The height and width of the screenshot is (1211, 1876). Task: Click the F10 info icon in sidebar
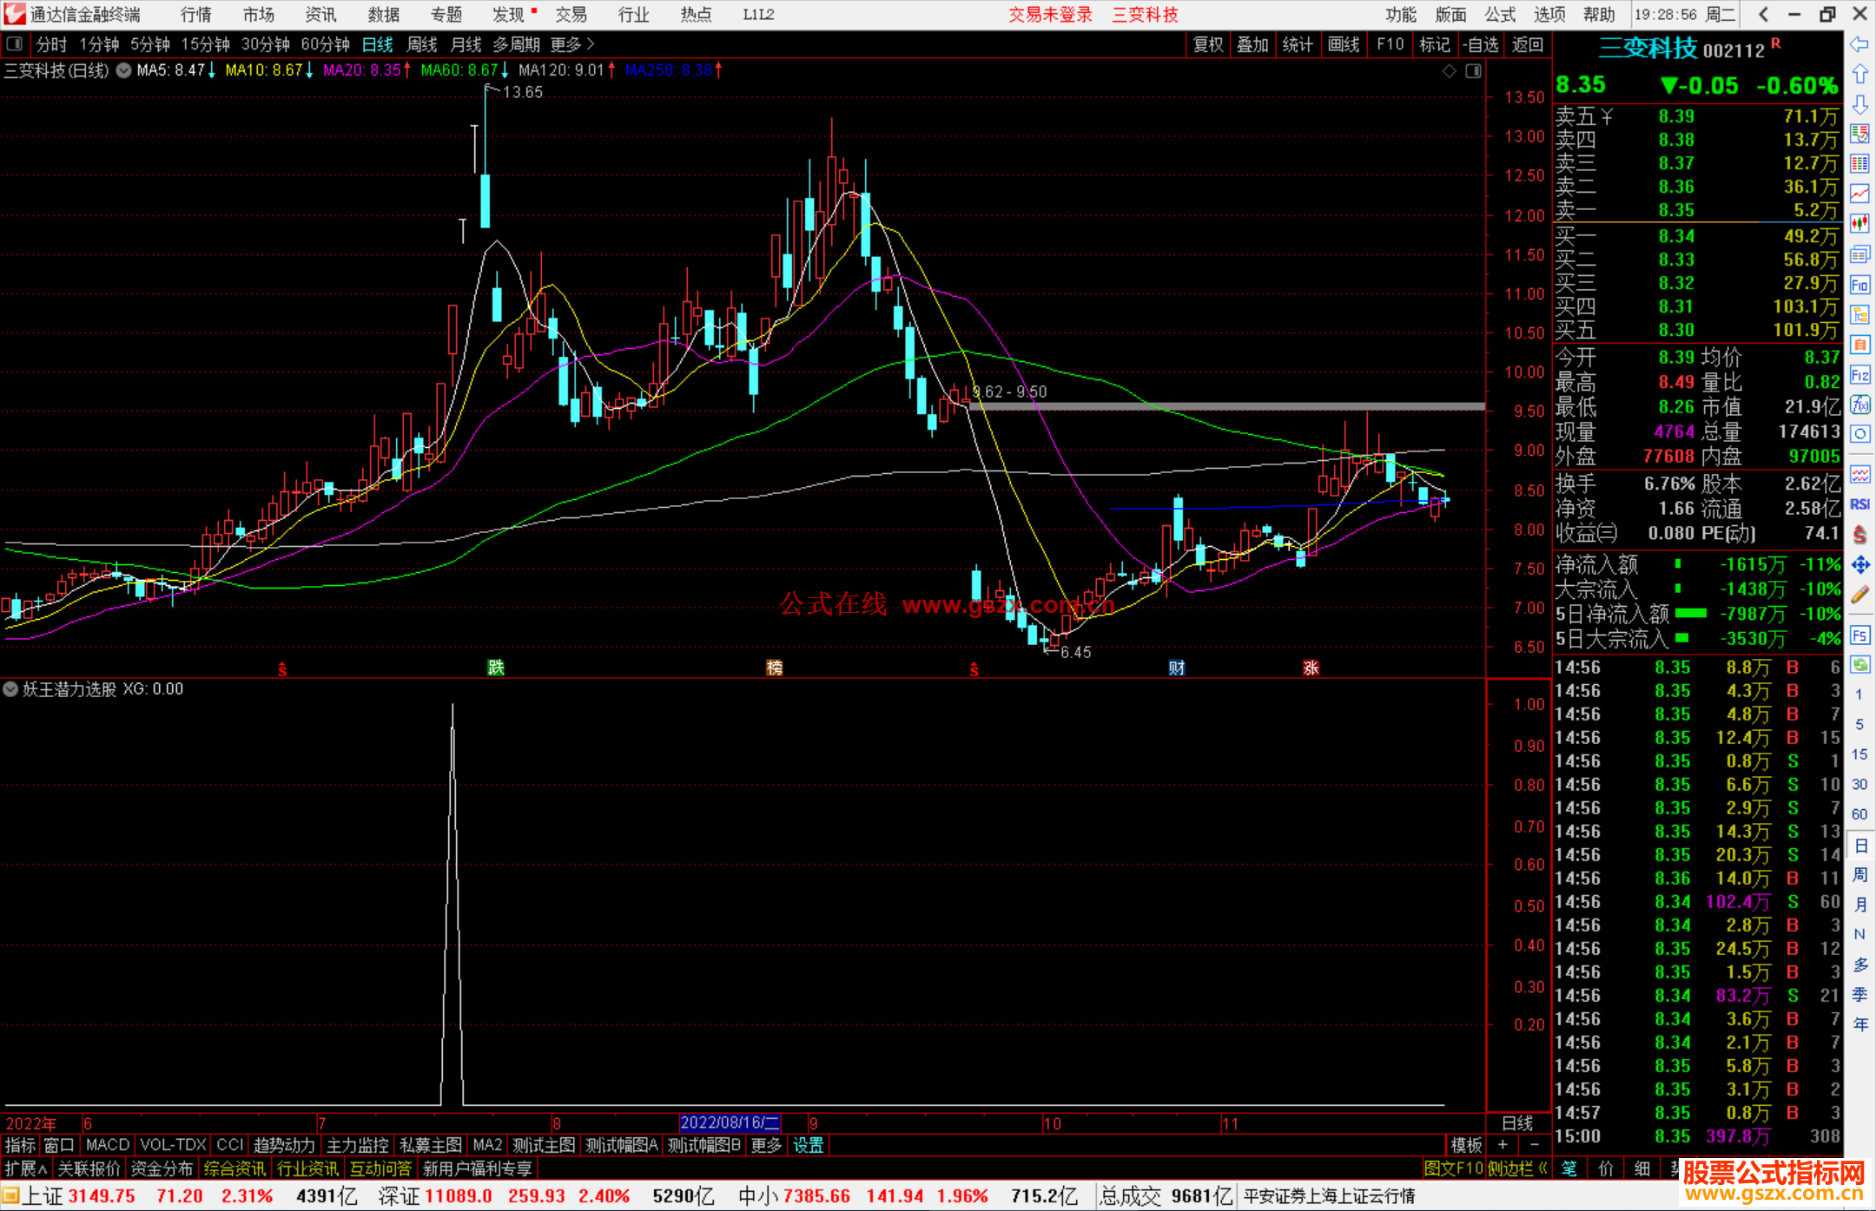(1859, 285)
